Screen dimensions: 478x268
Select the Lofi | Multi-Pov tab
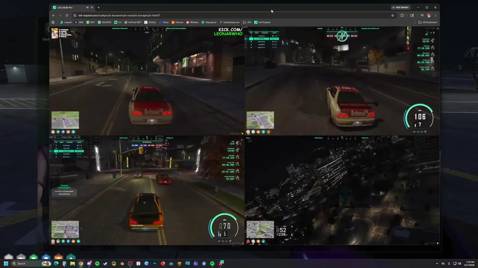[x=73, y=7]
